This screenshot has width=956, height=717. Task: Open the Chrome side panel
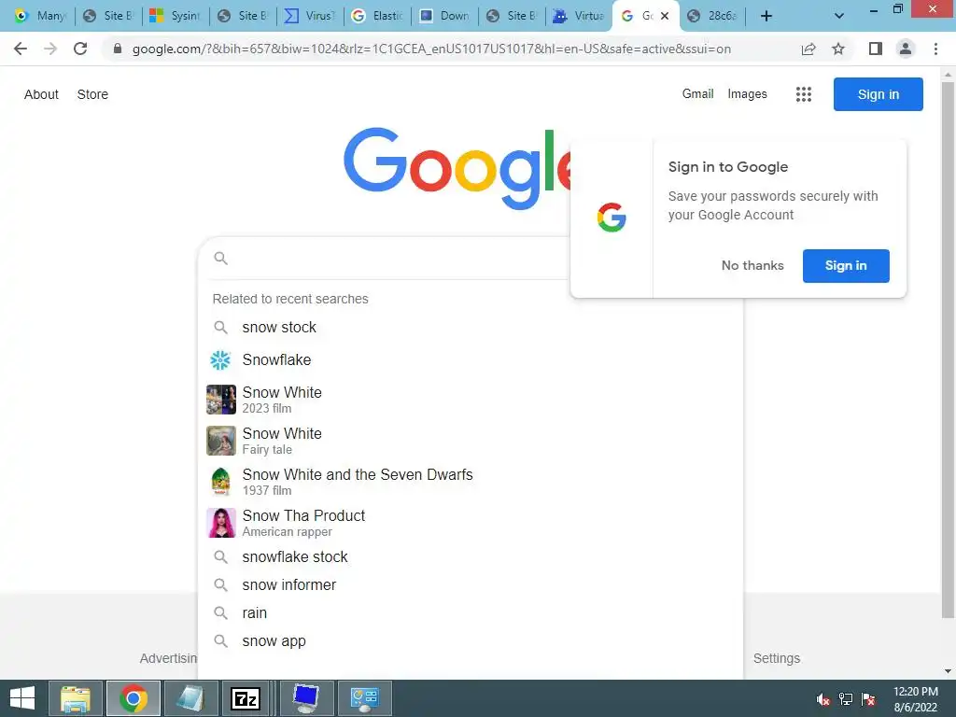point(876,49)
